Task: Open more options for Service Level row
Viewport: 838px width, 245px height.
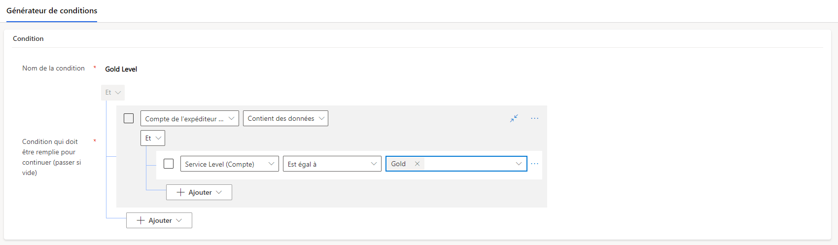Action: click(534, 164)
